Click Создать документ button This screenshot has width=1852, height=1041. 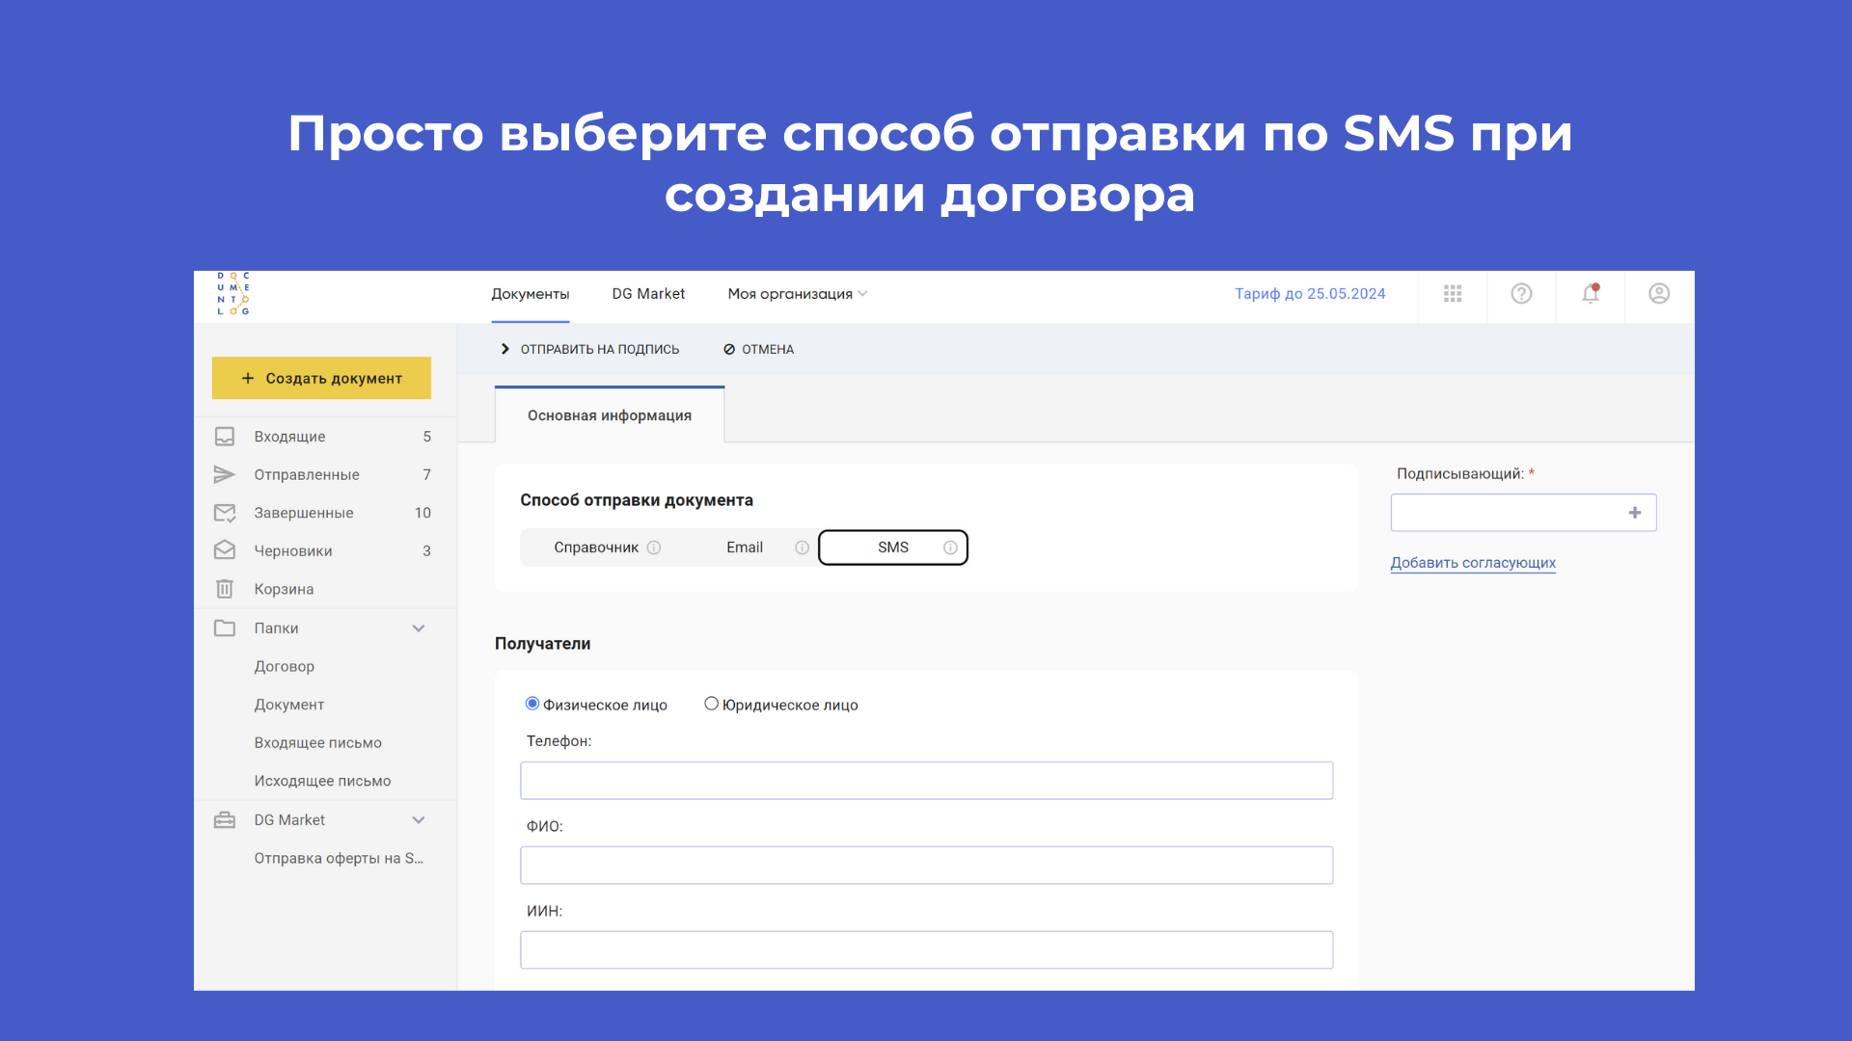click(x=321, y=378)
